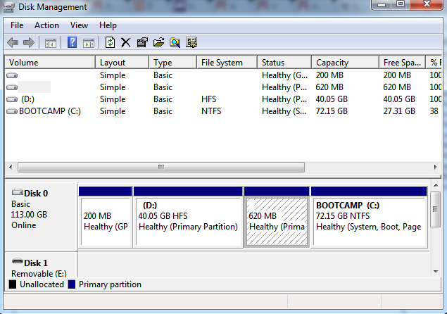
Task: Click the Refresh toolbar icon
Action: point(110,42)
